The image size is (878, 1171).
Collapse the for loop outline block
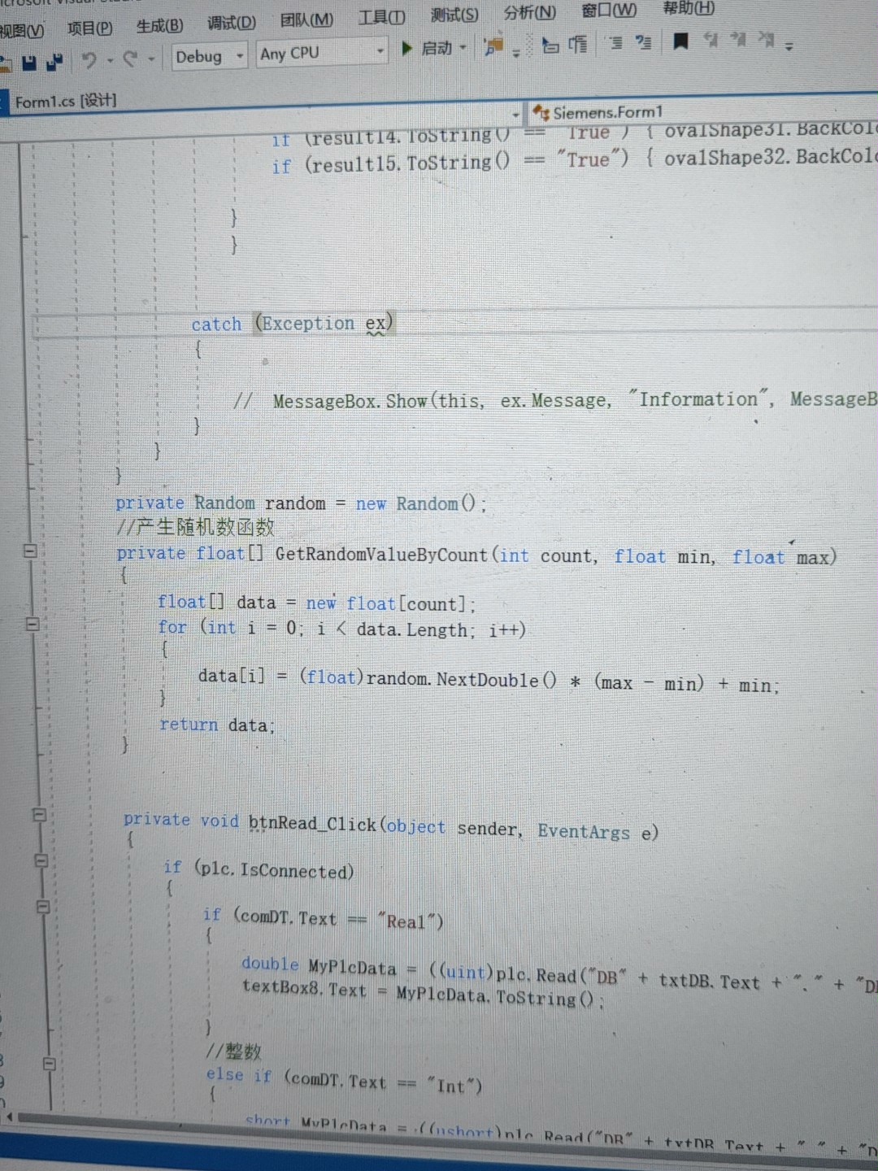[x=32, y=625]
